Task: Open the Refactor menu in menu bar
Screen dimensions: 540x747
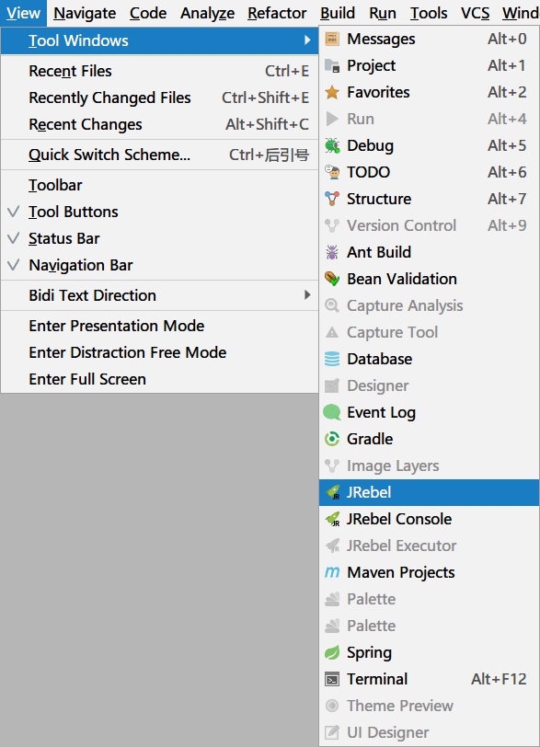Action: point(277,13)
